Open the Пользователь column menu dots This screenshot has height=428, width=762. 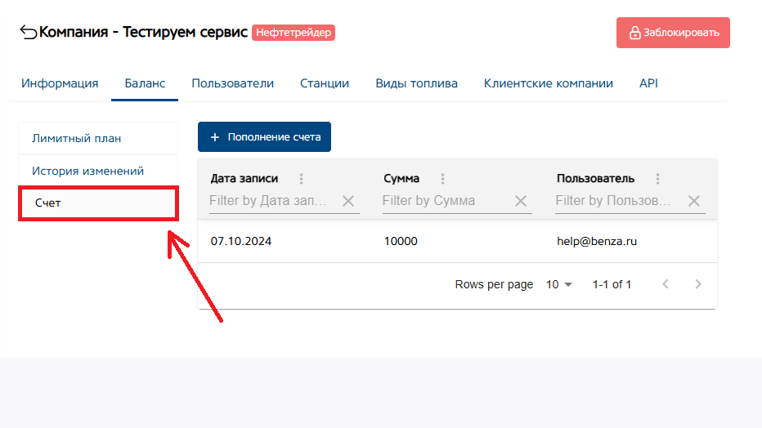[x=658, y=179]
